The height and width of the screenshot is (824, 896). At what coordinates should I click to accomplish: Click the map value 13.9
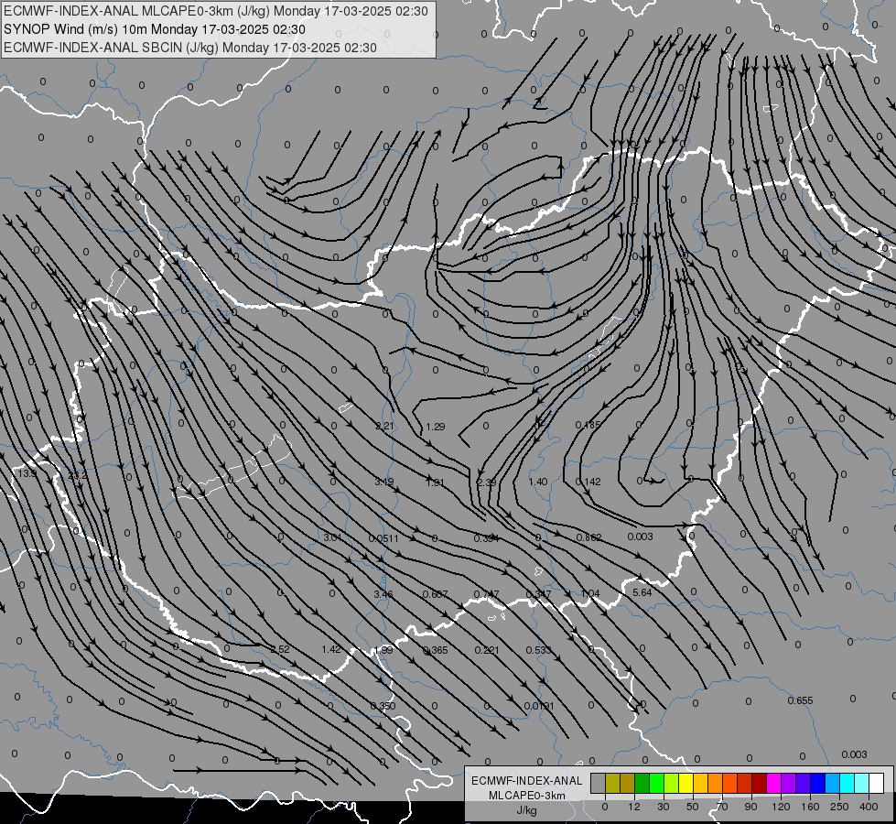(x=27, y=474)
